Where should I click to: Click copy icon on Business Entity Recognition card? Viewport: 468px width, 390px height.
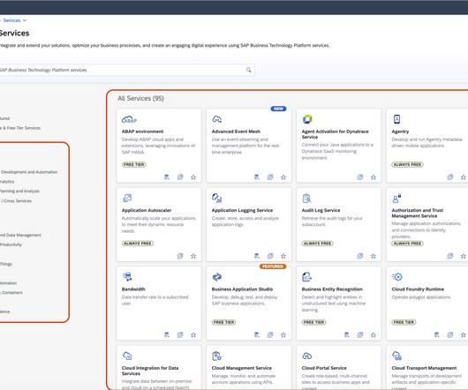tap(360, 334)
